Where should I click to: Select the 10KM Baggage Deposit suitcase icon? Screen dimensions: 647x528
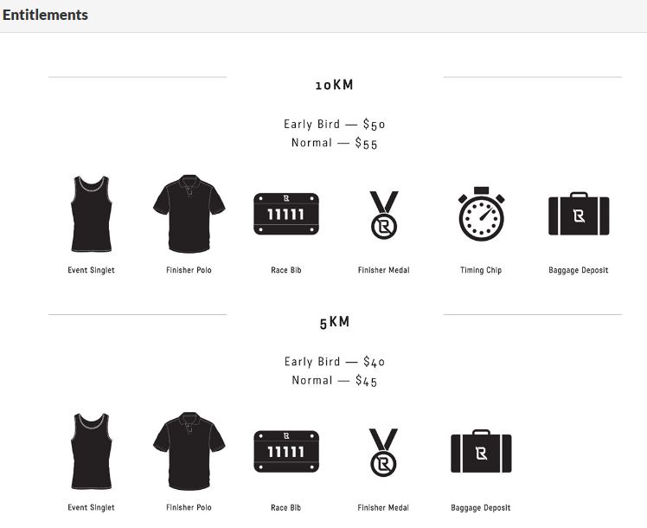579,214
